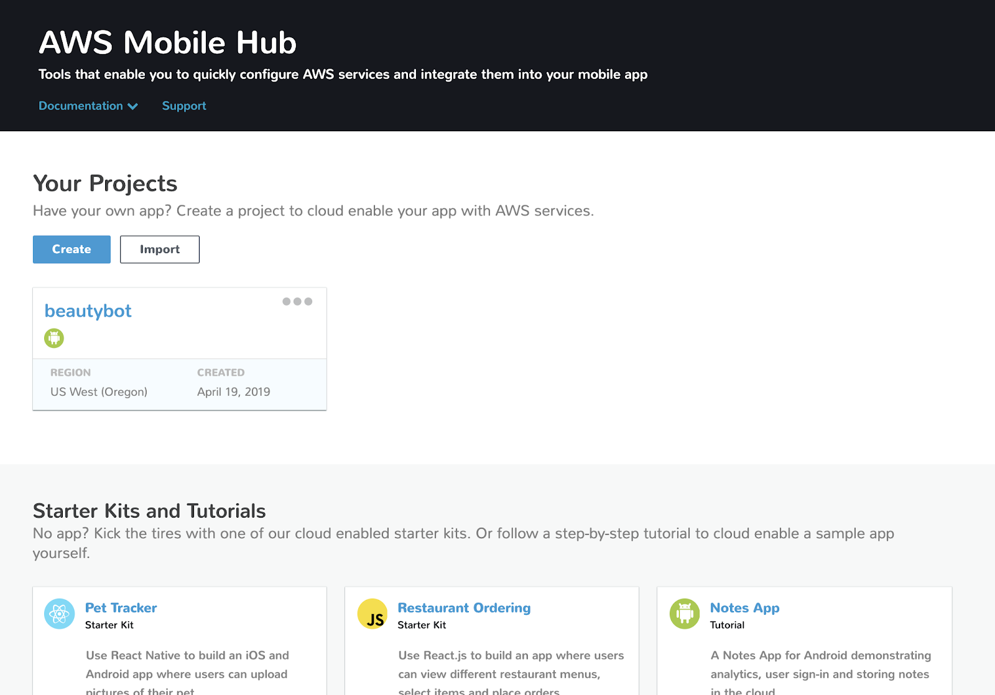The height and width of the screenshot is (695, 995).
Task: Click the Notes App description text
Action: (x=821, y=673)
